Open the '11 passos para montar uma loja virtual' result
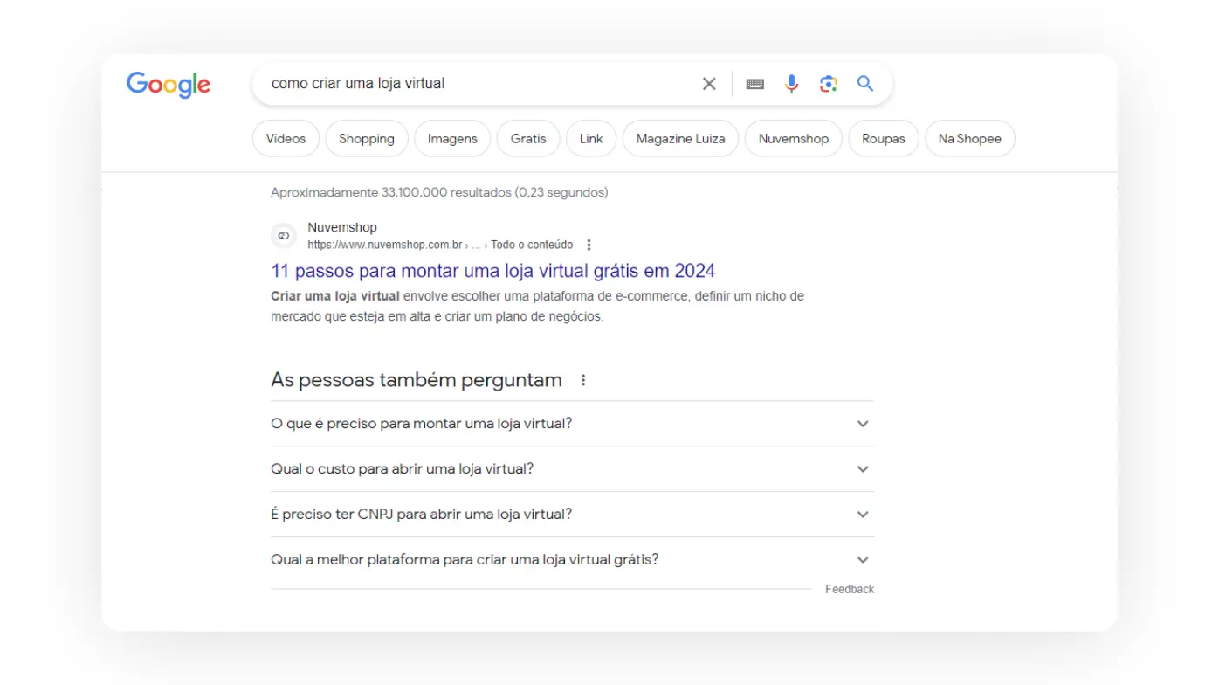Image resolution: width=1219 pixels, height=685 pixels. (x=493, y=271)
